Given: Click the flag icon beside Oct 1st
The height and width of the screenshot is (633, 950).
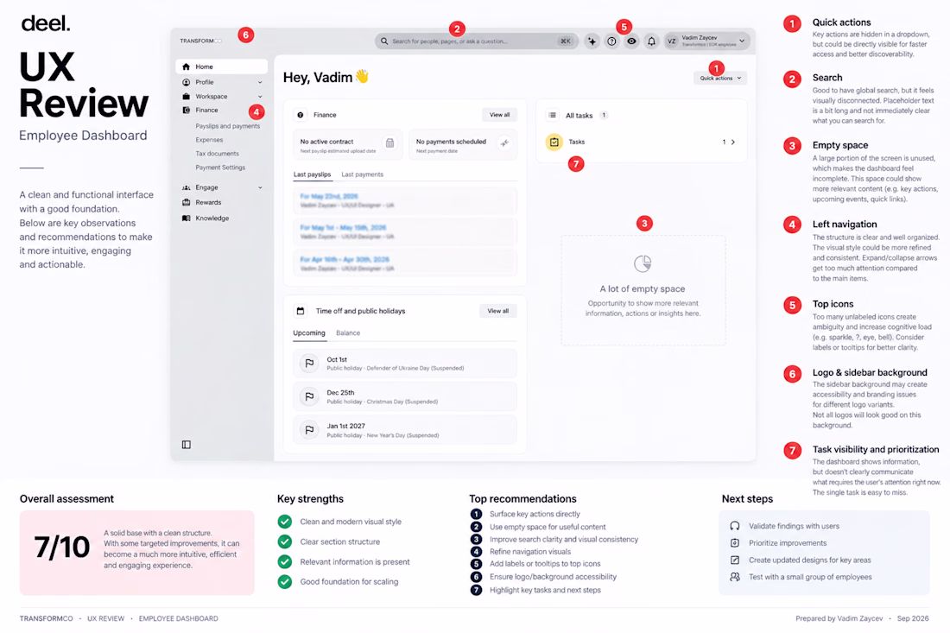Looking at the screenshot, I should tap(309, 363).
